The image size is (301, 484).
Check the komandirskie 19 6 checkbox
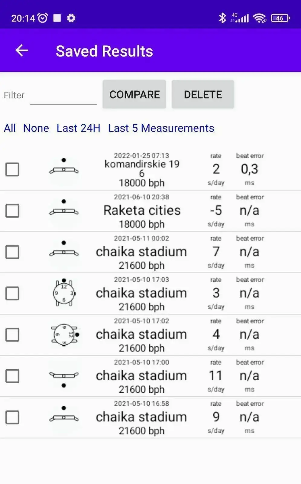click(12, 169)
